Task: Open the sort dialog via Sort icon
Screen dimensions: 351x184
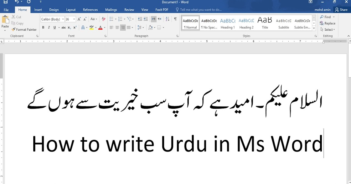Action: tap(167, 19)
